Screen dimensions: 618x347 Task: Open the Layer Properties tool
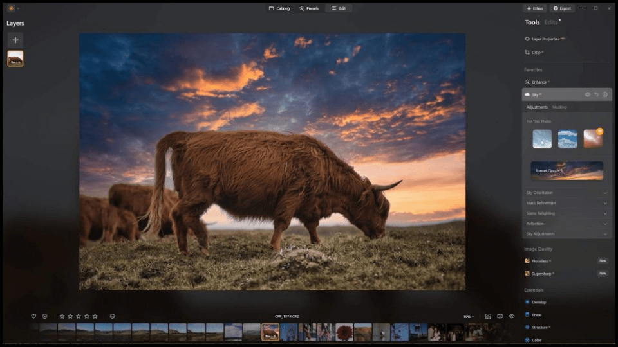coord(545,39)
